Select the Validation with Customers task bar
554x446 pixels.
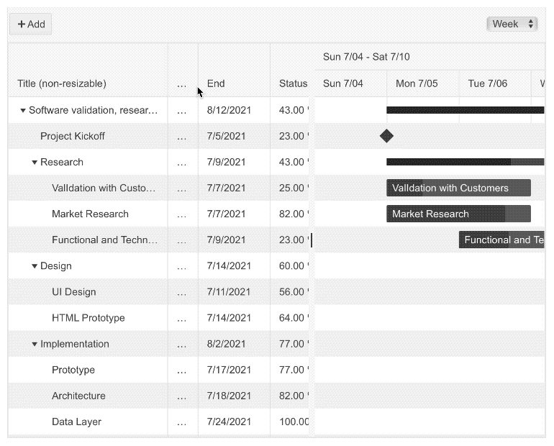[458, 188]
